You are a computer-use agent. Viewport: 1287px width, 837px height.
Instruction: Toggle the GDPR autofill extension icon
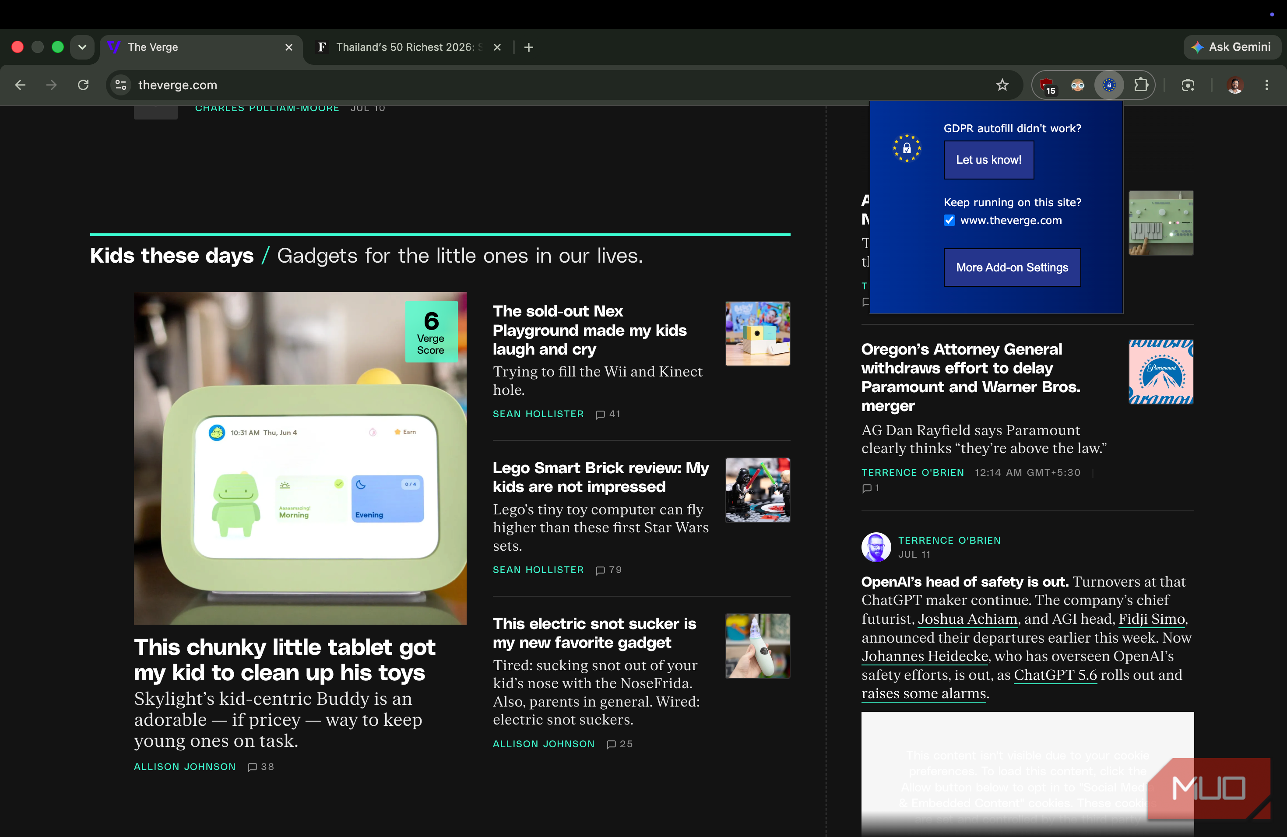click(1109, 85)
